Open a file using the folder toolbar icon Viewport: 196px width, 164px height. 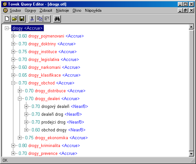[x=14, y=19]
